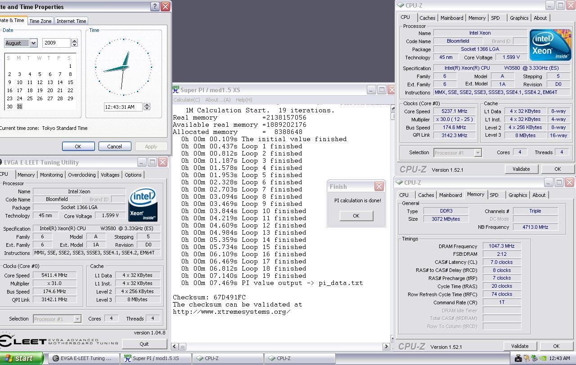Select day 31 in the calendar
The height and width of the screenshot is (365, 576).
pyautogui.click(x=19, y=107)
